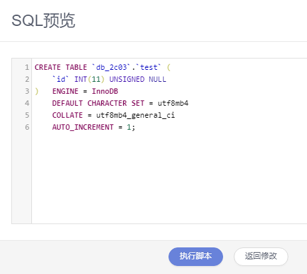
Task: Place cursor on UNSIGNED keyword
Action: [127, 79]
